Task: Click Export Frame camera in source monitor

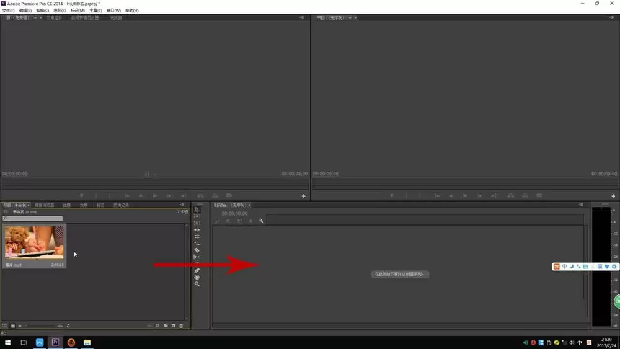Action: pos(229,196)
